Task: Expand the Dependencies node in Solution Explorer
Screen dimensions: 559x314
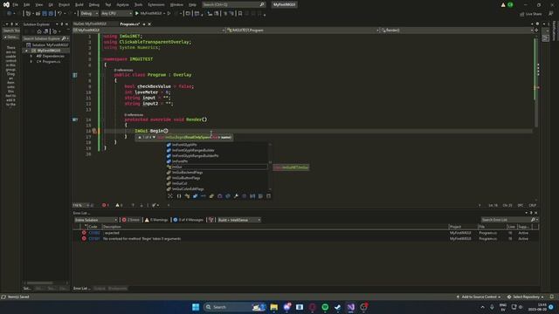Action: pyautogui.click(x=31, y=56)
